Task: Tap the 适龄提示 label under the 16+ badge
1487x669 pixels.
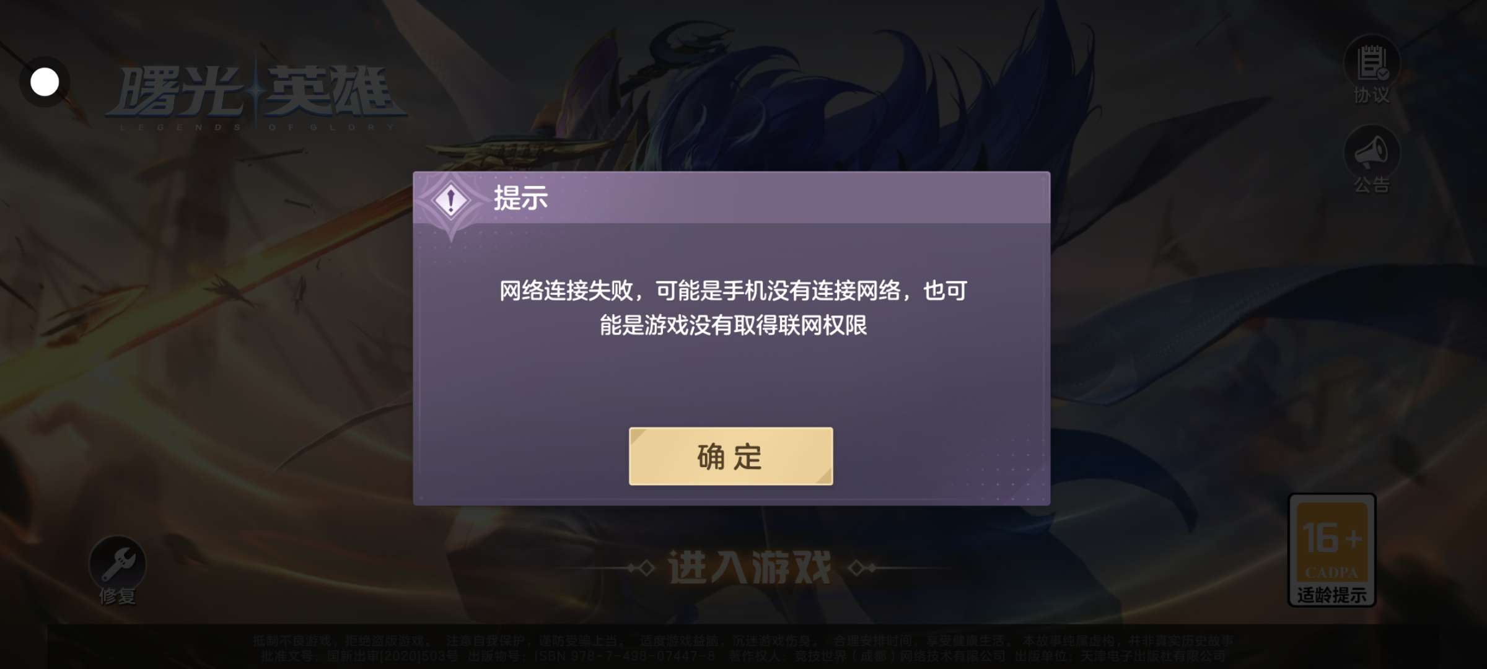Action: pos(1332,595)
